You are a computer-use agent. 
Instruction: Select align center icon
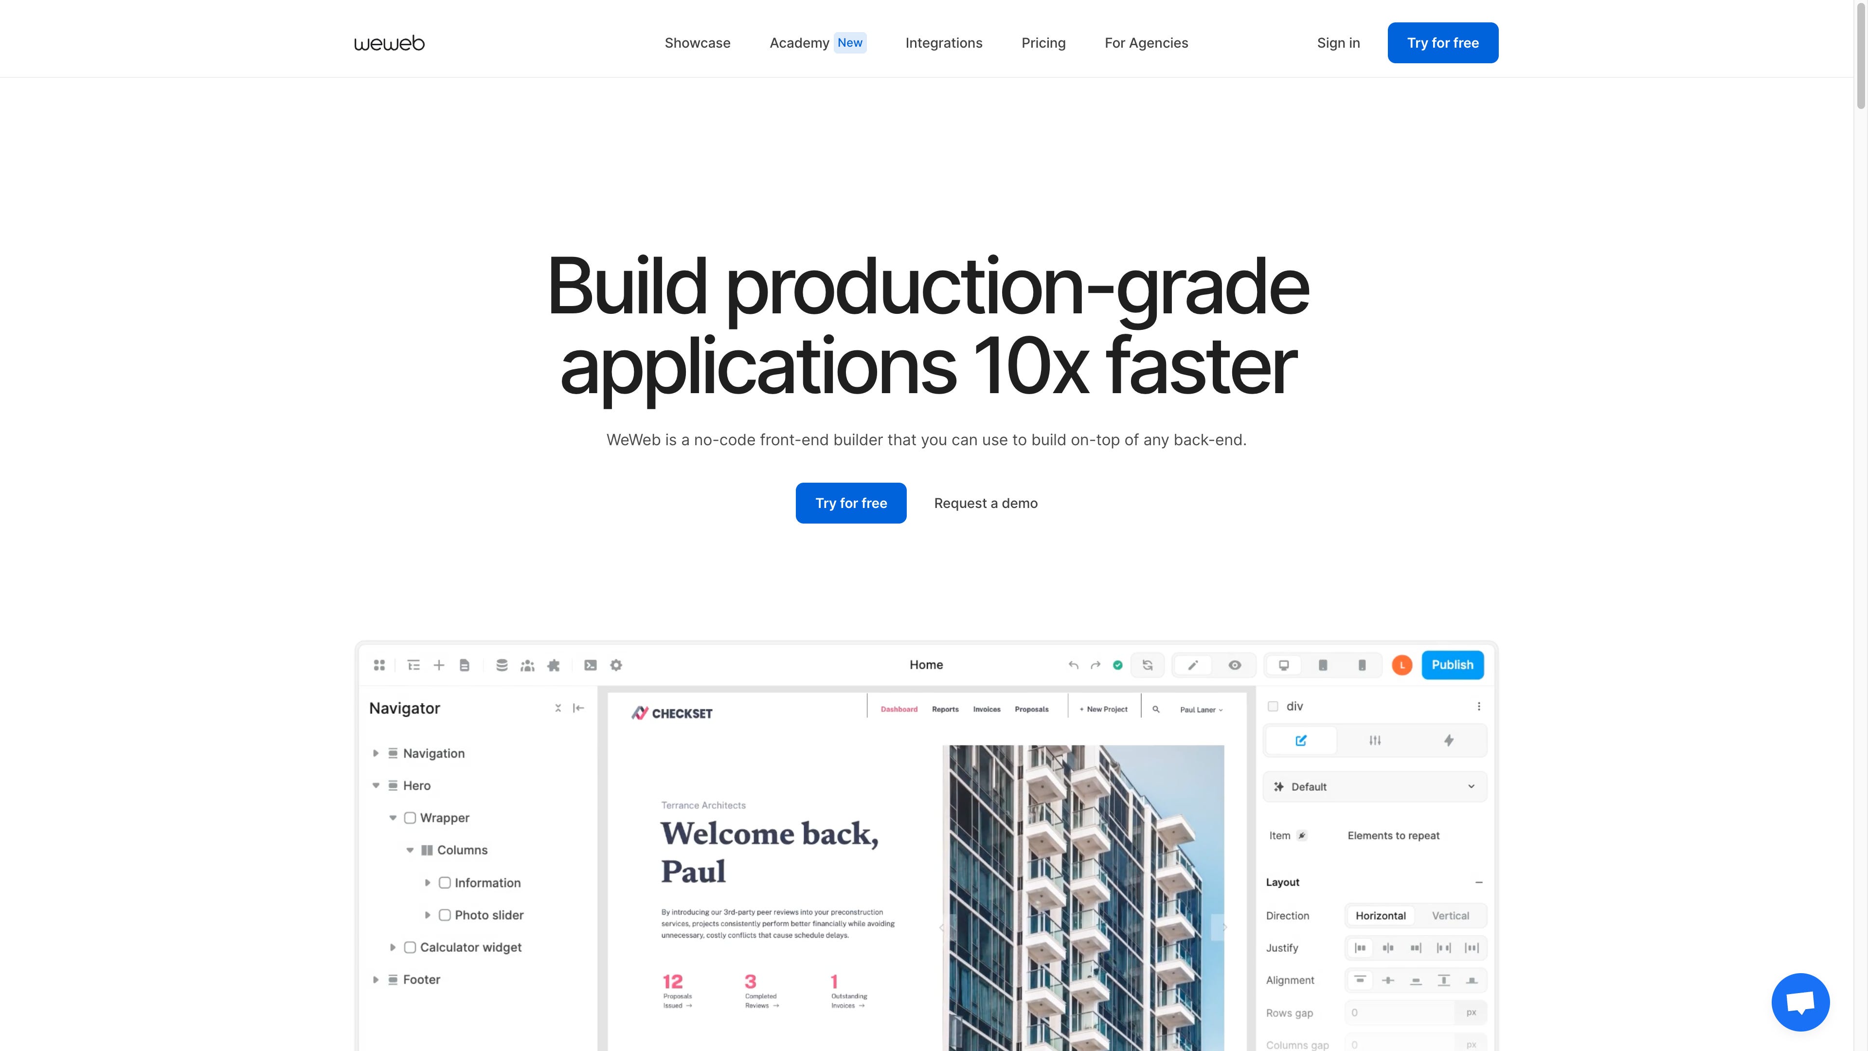1388,980
